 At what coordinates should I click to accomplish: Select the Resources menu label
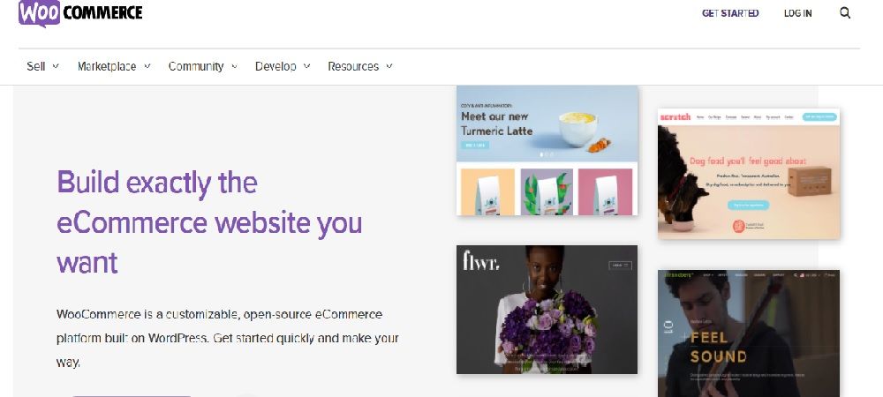[353, 66]
